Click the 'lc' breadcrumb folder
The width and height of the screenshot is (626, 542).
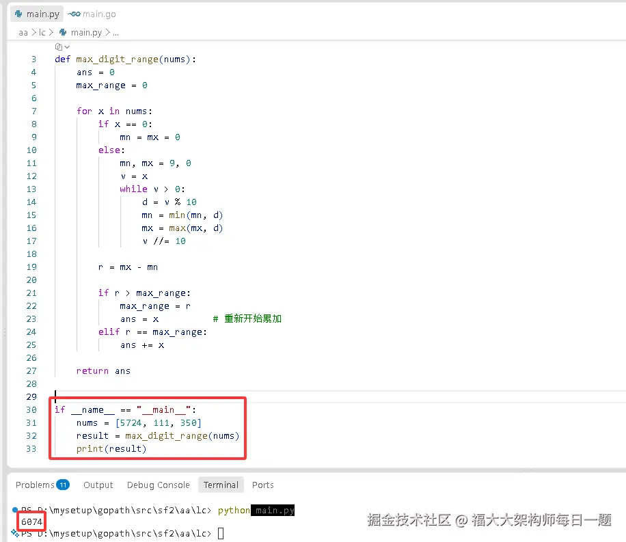point(42,32)
